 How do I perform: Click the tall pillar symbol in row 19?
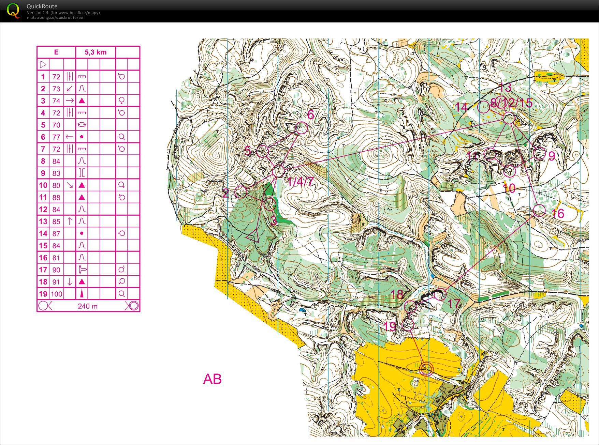[82, 294]
